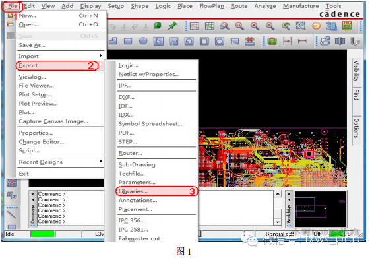
Task: Close the Command pane
Action: pyautogui.click(x=33, y=194)
